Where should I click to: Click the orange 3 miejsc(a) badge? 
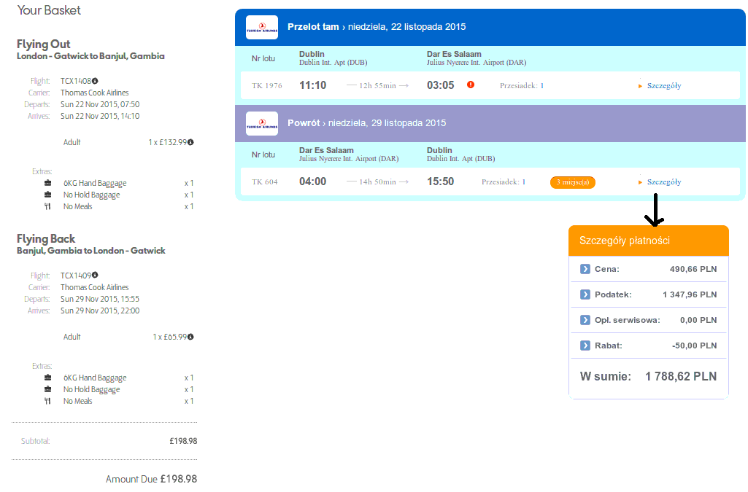point(572,182)
